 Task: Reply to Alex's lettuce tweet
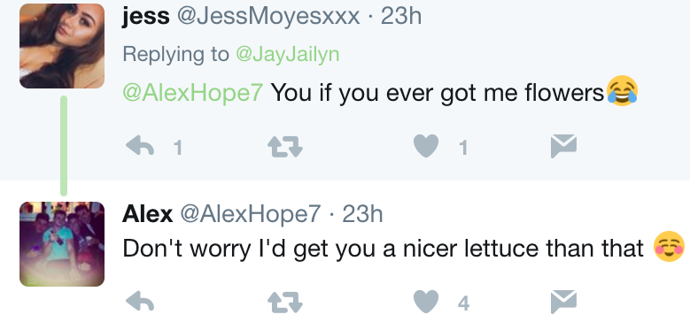(x=140, y=302)
